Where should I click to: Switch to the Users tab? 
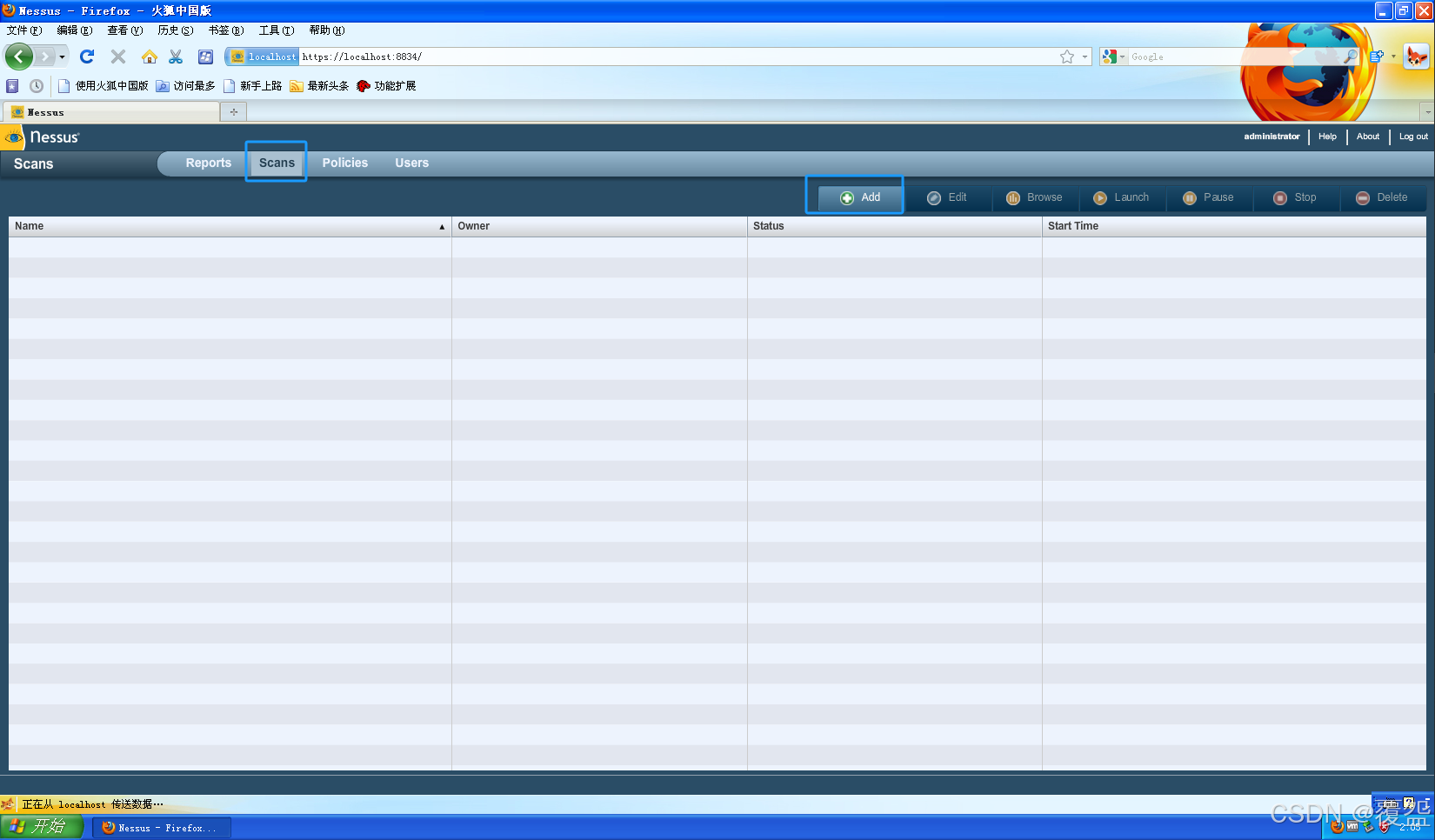tap(412, 163)
